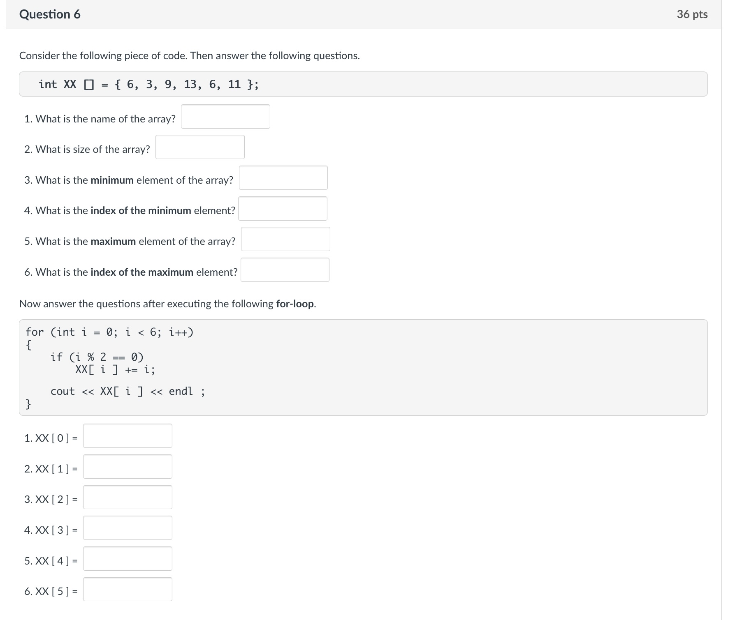Select the XX [ 2 ] answer box
The image size is (749, 620).
coord(128,498)
